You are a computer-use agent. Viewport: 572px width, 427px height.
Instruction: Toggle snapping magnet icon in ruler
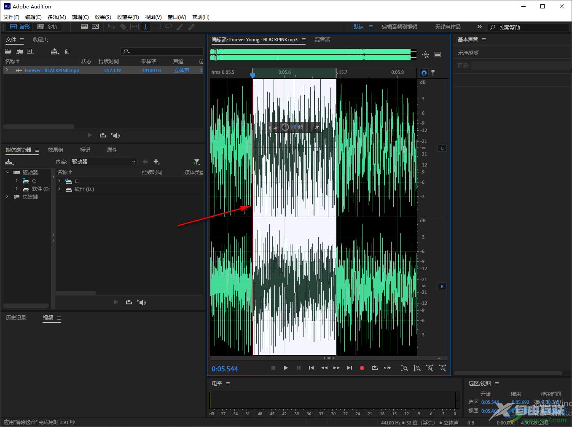click(x=424, y=73)
